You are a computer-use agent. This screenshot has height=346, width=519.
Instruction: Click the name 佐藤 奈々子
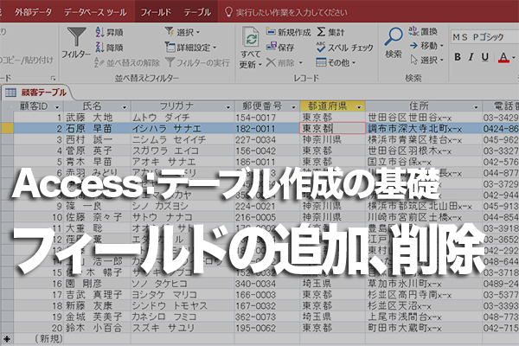tap(94, 217)
